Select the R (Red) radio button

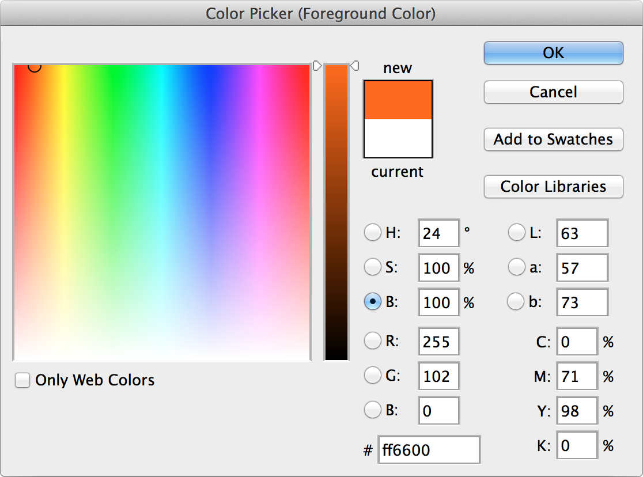(x=372, y=341)
